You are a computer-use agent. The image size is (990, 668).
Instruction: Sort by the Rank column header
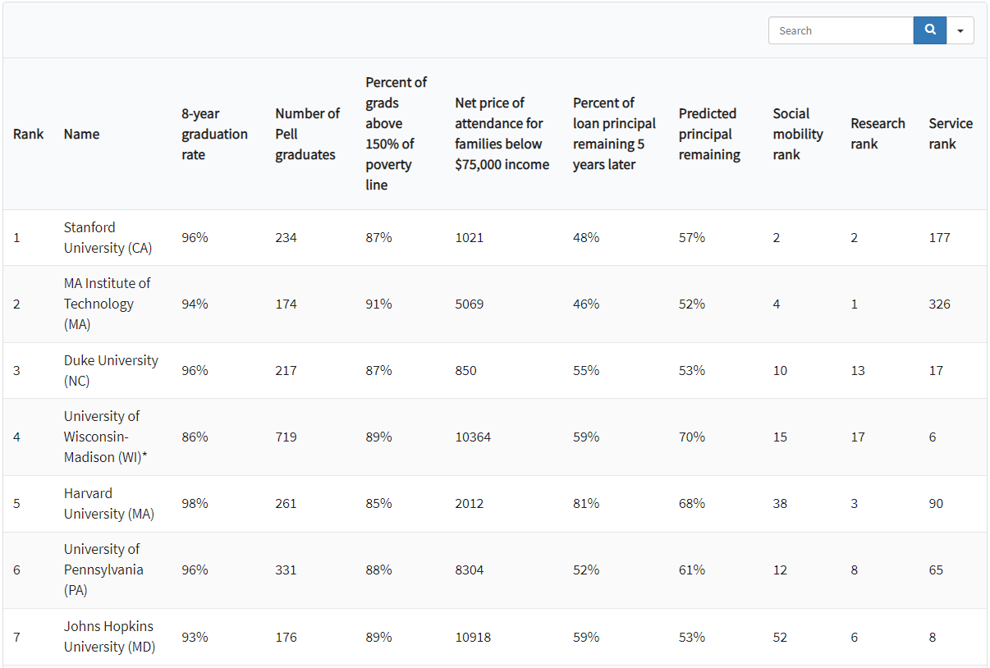click(x=29, y=134)
